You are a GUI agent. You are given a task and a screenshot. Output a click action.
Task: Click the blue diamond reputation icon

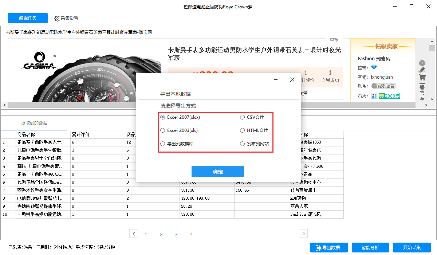point(374,67)
